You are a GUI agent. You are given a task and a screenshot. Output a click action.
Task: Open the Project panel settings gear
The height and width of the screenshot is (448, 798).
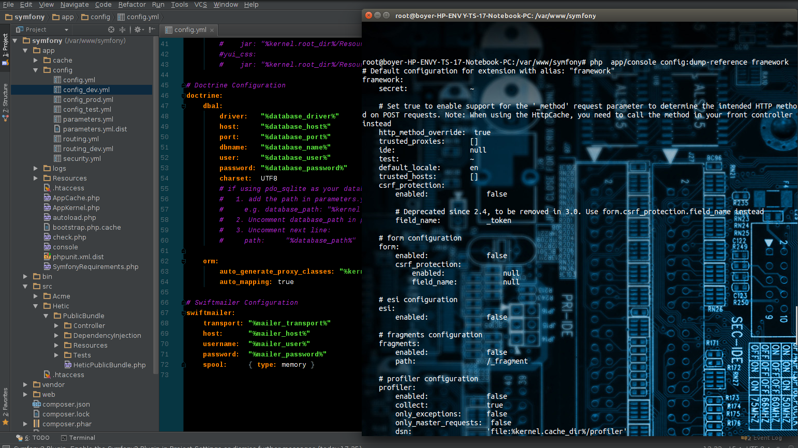tap(139, 29)
